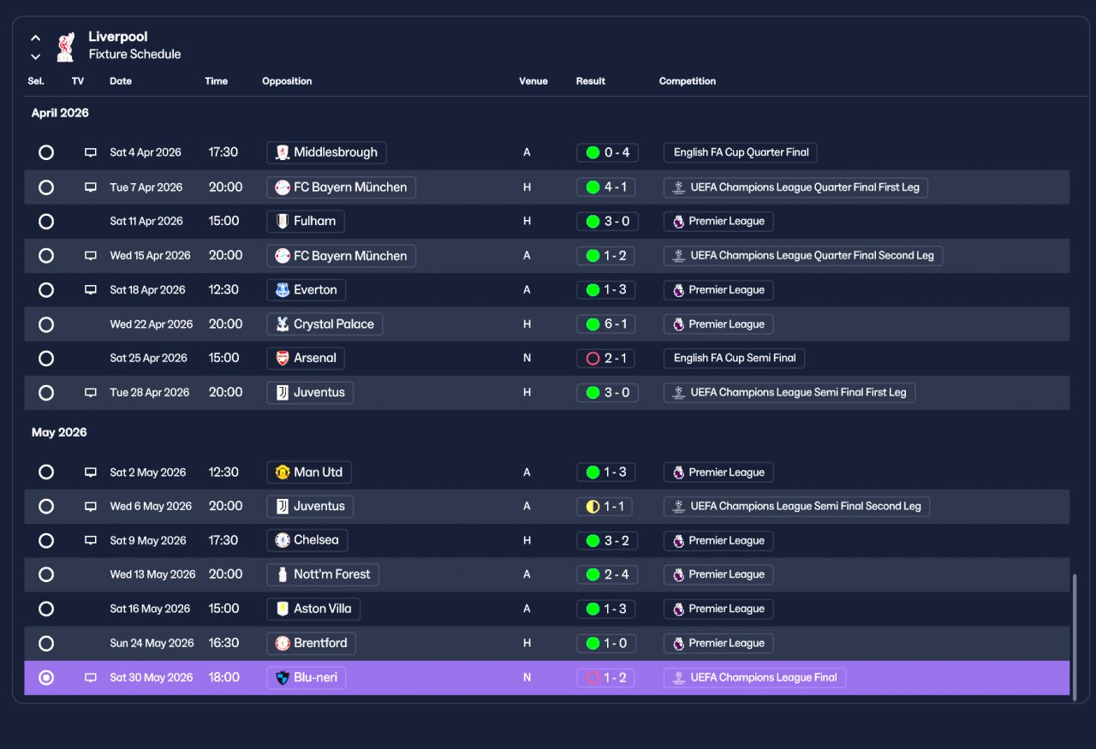Click the April 2026 month heading
1096x749 pixels.
tap(60, 113)
